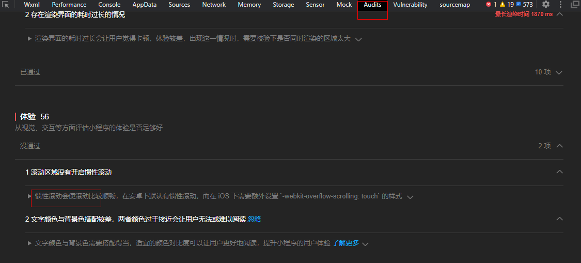Viewport: 581px width, 263px height.
Task: Switch to the Memory tab
Action: [249, 5]
